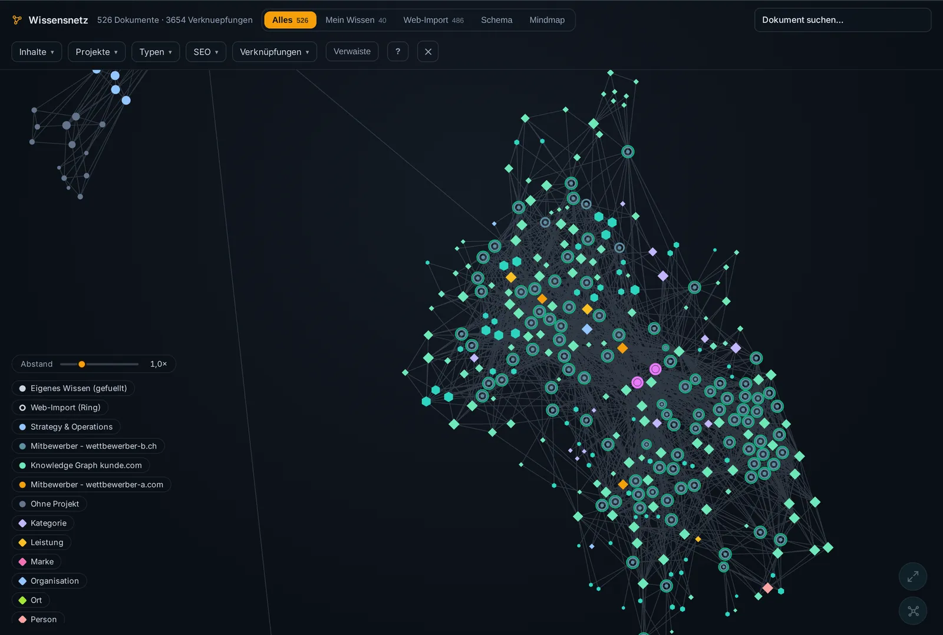Toggle the Strategy & Operations legend filter
The height and width of the screenshot is (635, 943).
(x=66, y=427)
